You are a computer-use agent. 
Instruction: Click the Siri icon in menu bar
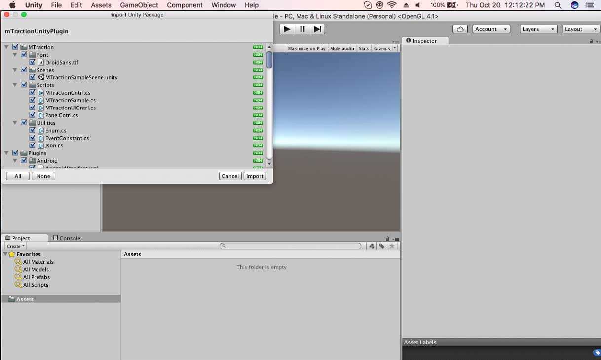[574, 5]
